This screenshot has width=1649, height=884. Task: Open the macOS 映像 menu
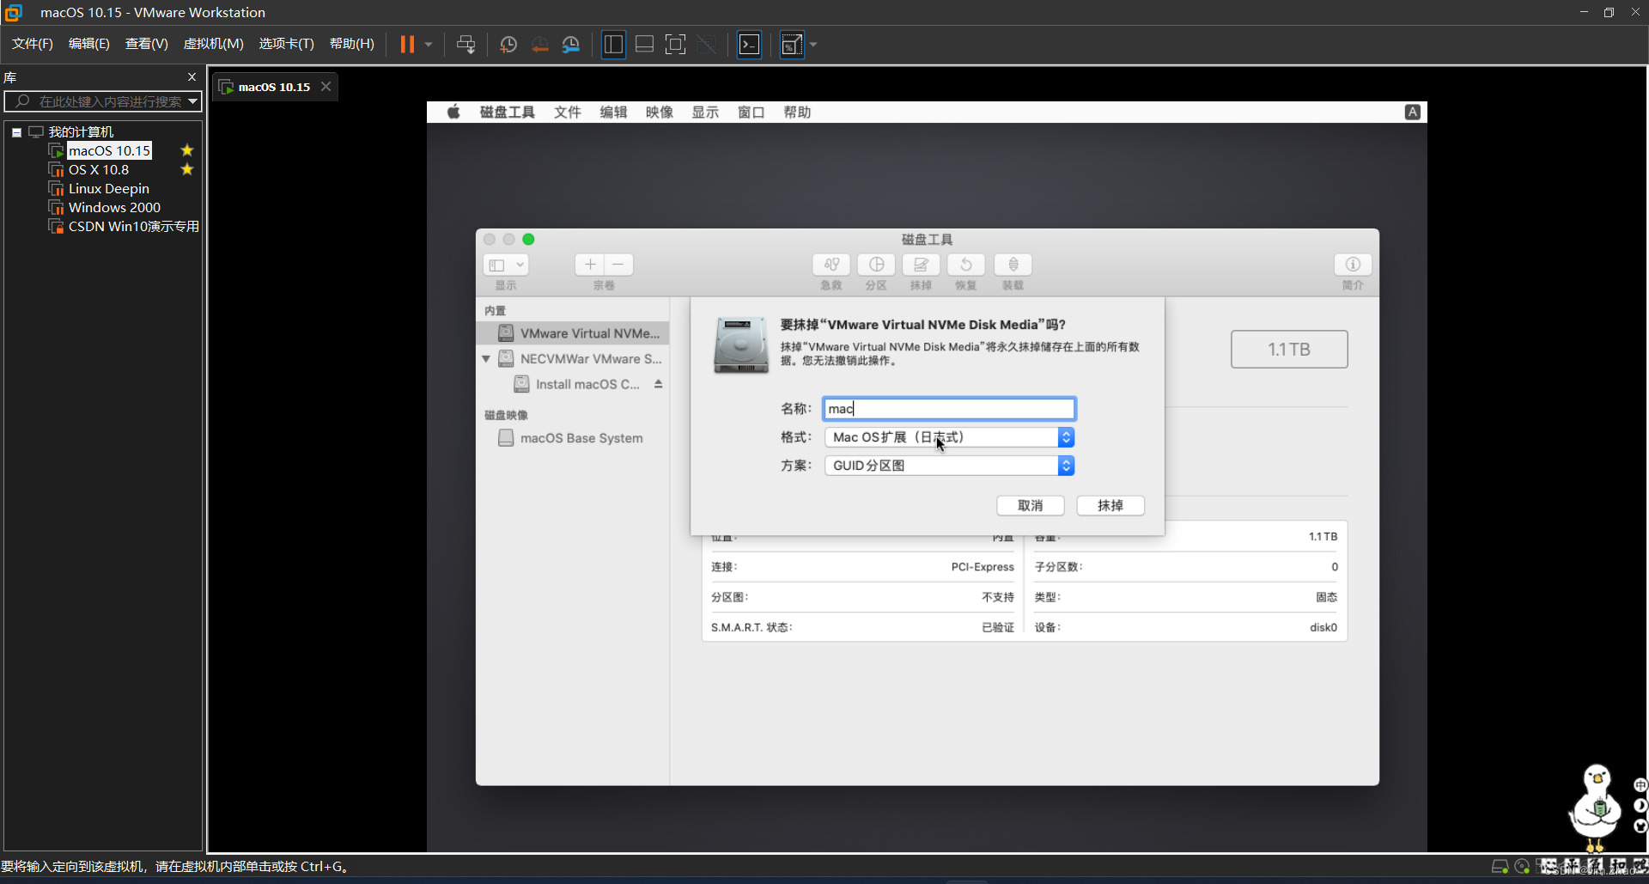(660, 113)
